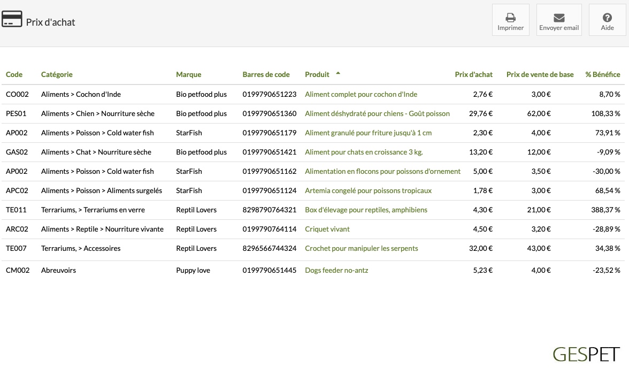629x368 pixels.
Task: Click the Prix d'achat credit card icon
Action: [12, 19]
